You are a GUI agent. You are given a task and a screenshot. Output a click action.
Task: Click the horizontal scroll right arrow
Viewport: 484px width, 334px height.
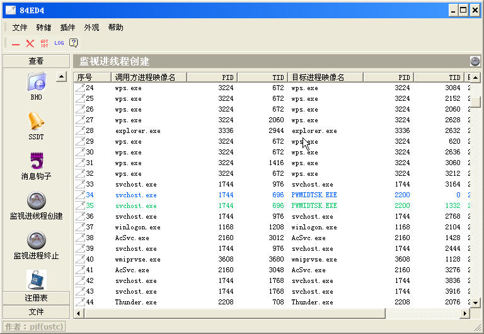pyautogui.click(x=465, y=313)
